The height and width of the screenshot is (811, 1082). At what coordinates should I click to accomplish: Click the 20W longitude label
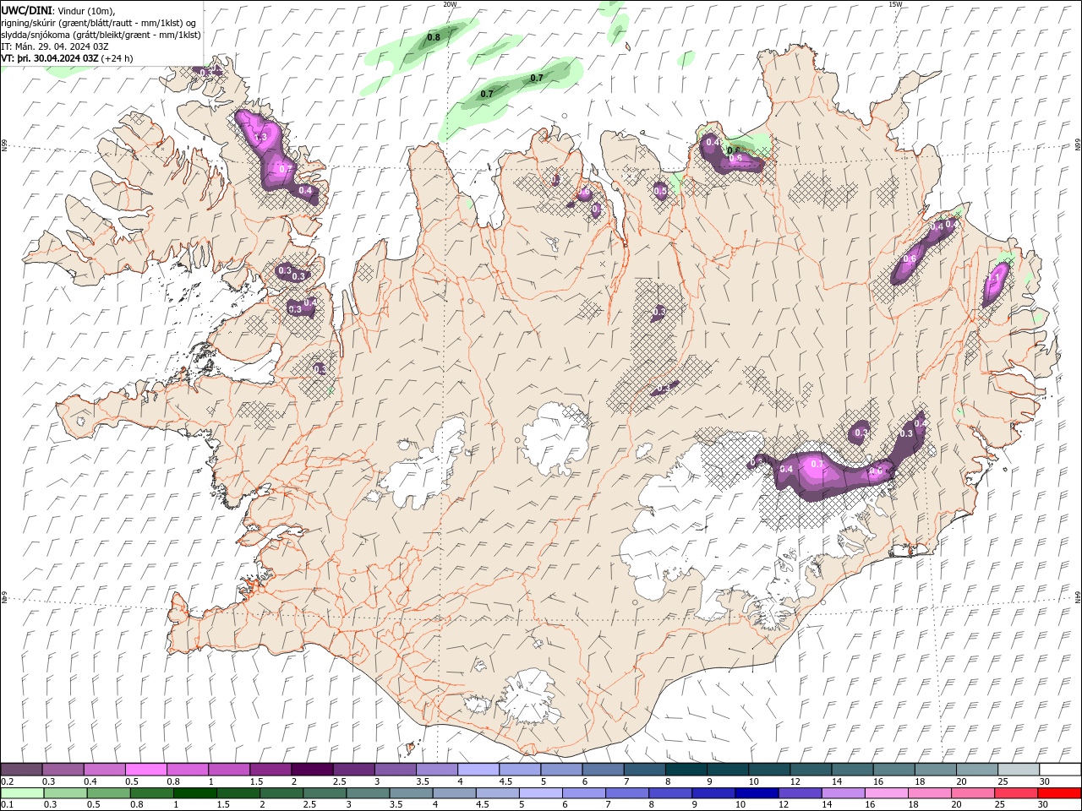point(450,4)
